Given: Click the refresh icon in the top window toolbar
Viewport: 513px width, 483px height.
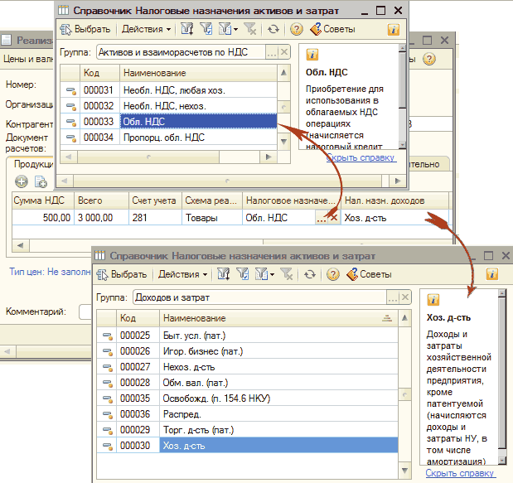Looking at the screenshot, I should click(274, 29).
